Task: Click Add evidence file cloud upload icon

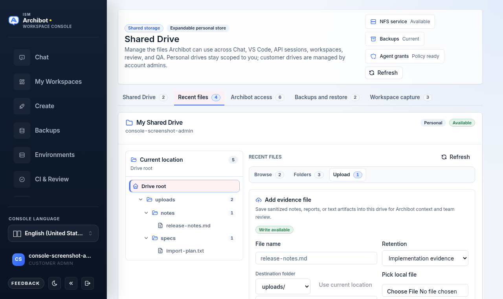Action: click(x=259, y=200)
